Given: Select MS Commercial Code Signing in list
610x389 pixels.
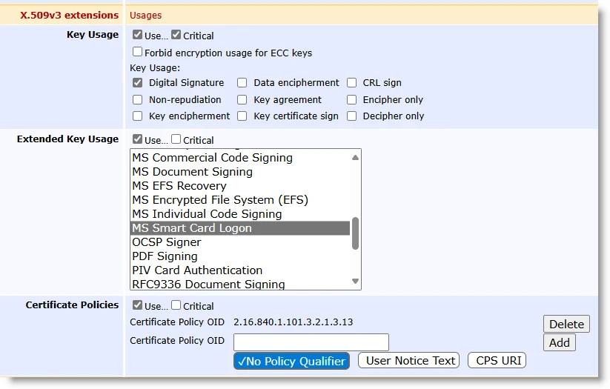Looking at the screenshot, I should coord(239,158).
